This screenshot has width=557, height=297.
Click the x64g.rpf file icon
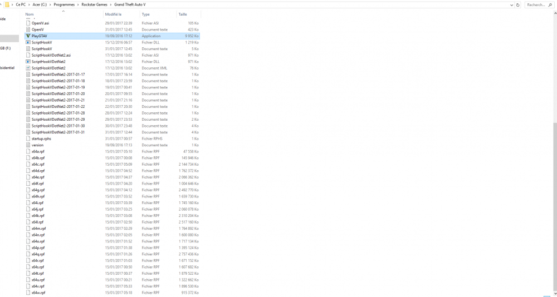click(28, 190)
